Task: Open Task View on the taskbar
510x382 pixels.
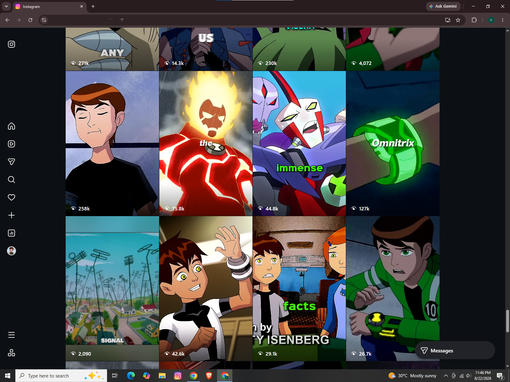Action: coord(115,376)
